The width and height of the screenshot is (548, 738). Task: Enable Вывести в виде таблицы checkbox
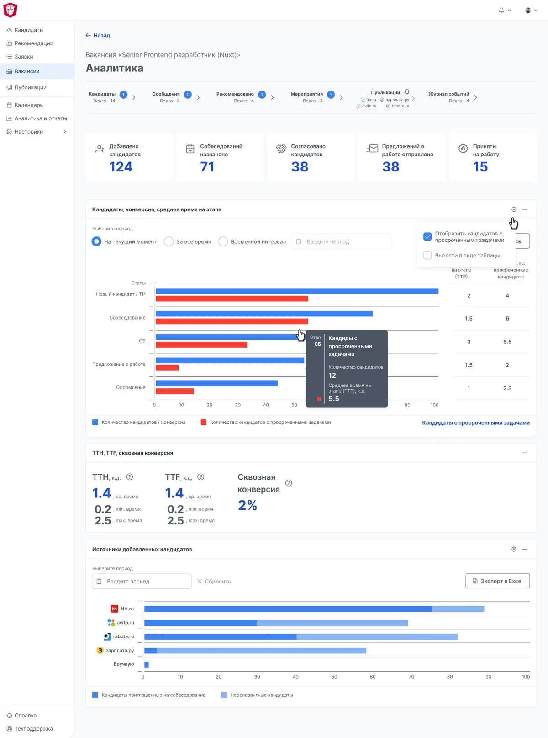click(x=427, y=256)
